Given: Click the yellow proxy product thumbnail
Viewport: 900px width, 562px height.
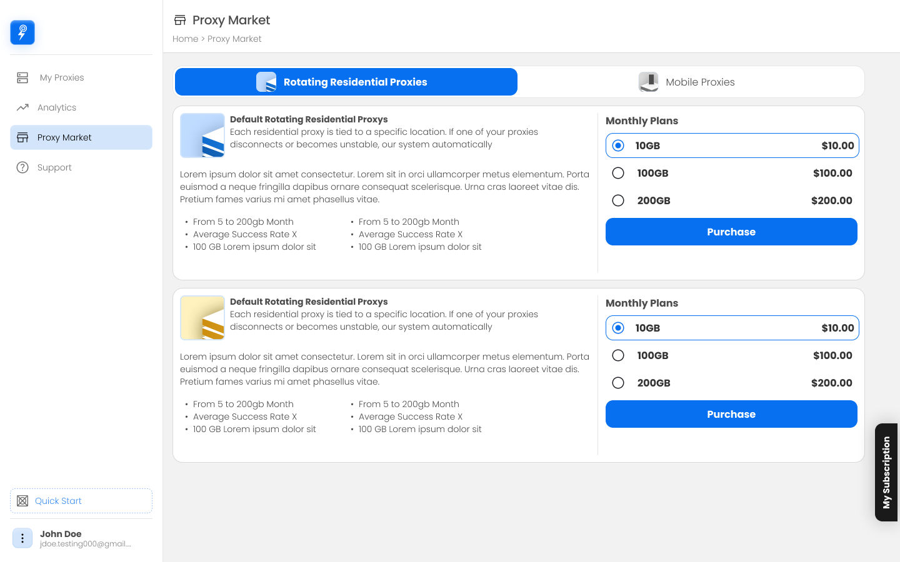Looking at the screenshot, I should click(x=202, y=318).
